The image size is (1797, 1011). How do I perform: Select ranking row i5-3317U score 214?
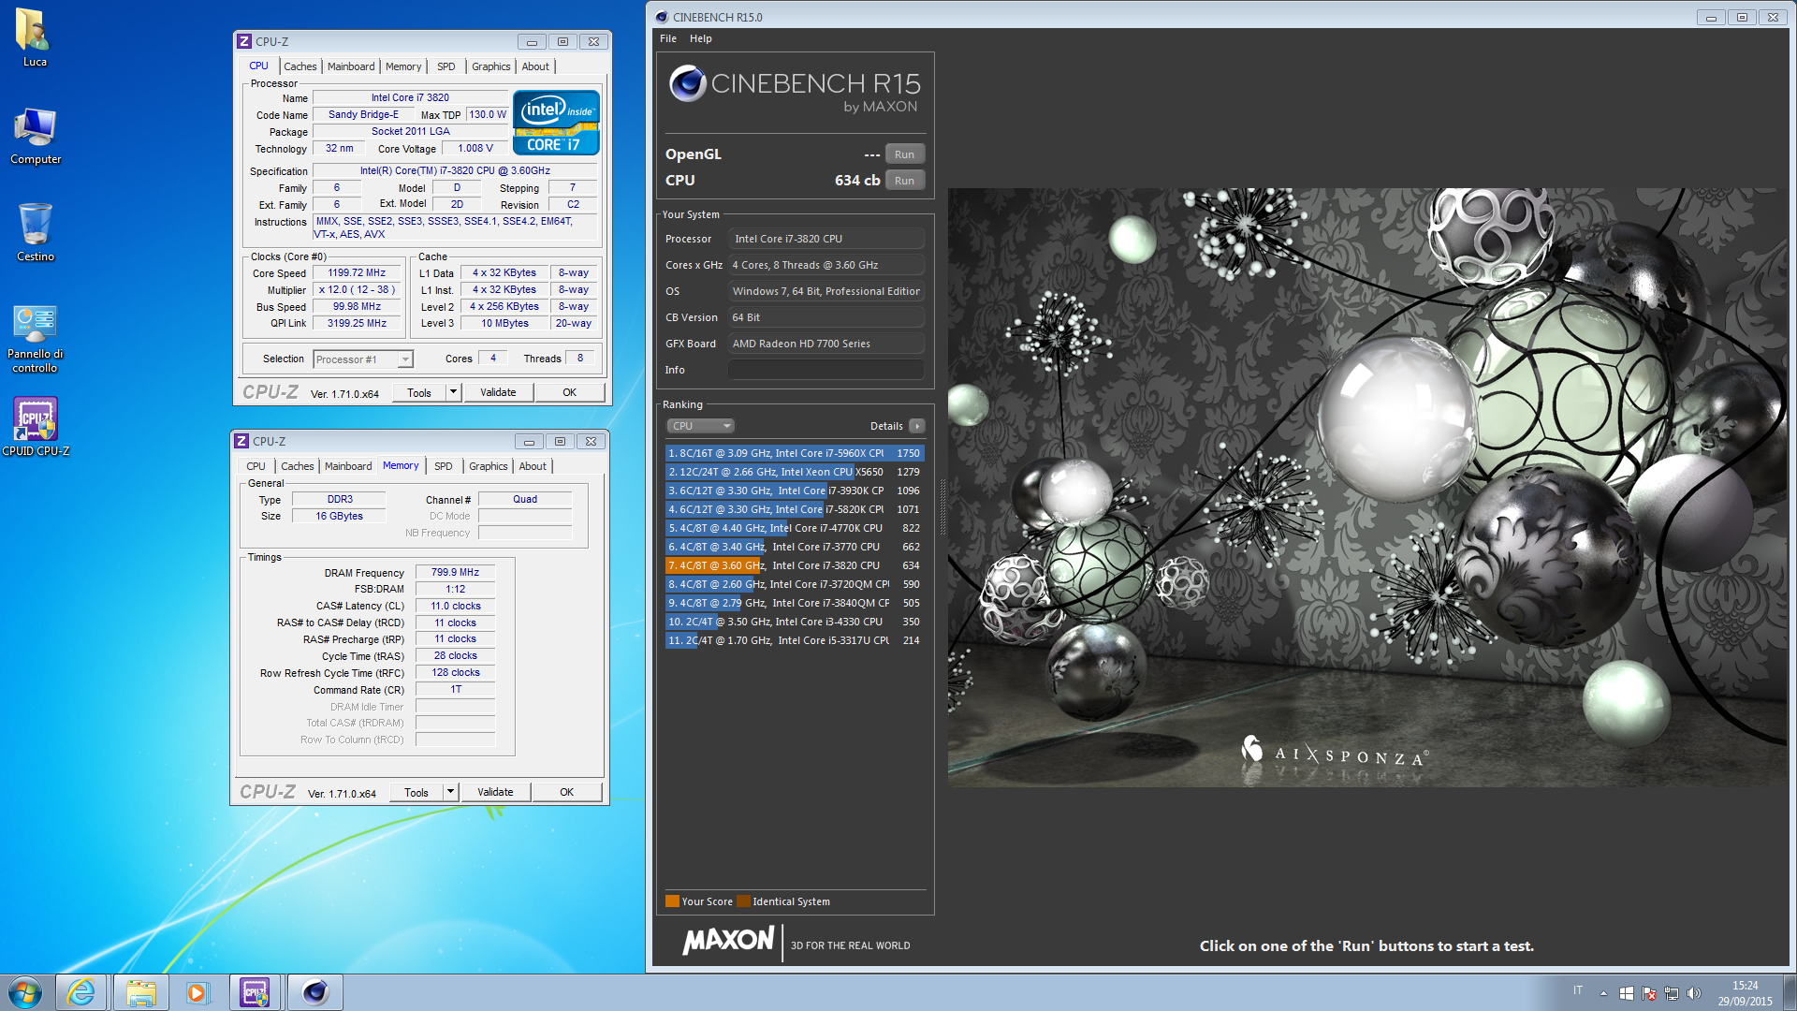point(795,640)
